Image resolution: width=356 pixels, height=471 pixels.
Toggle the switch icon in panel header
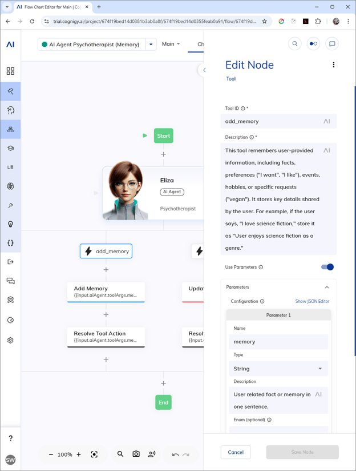click(x=313, y=44)
